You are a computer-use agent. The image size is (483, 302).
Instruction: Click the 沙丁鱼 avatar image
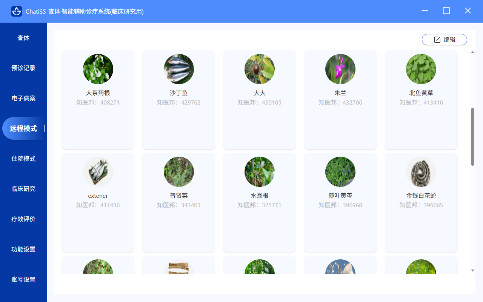click(x=179, y=69)
